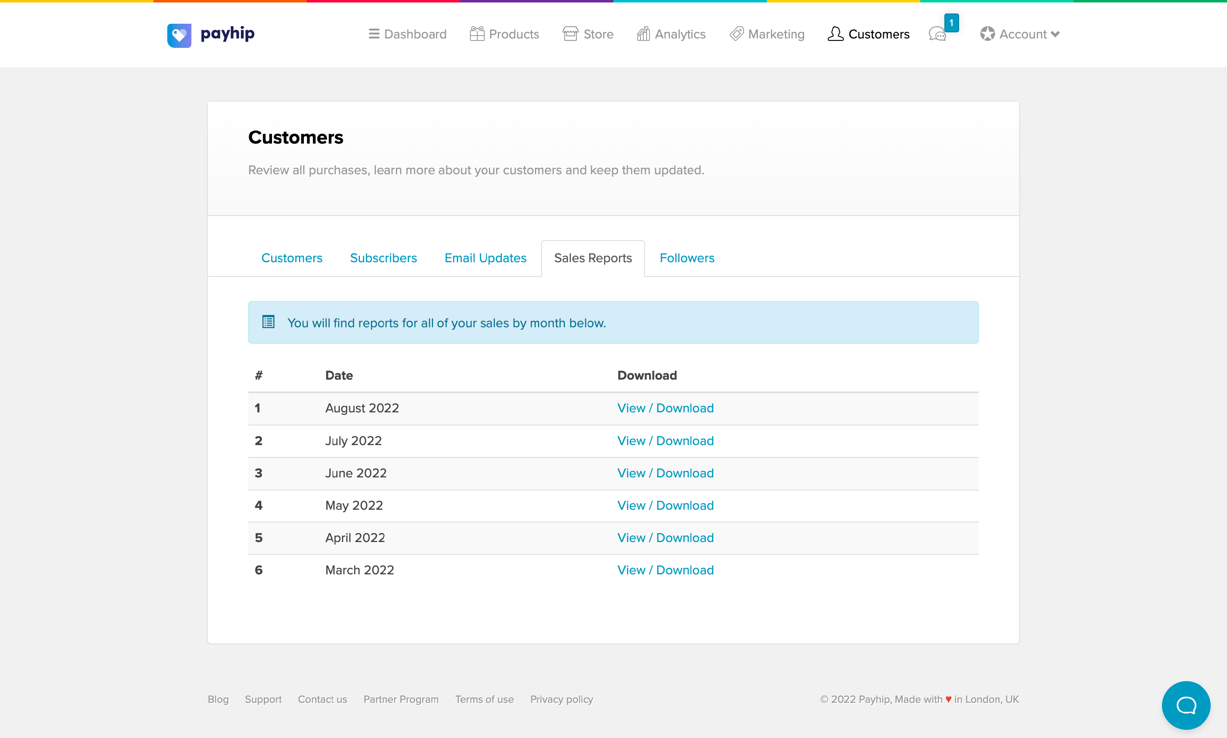Screen dimensions: 1227x738
Task: Open the live chat widget button
Action: click(x=1186, y=705)
